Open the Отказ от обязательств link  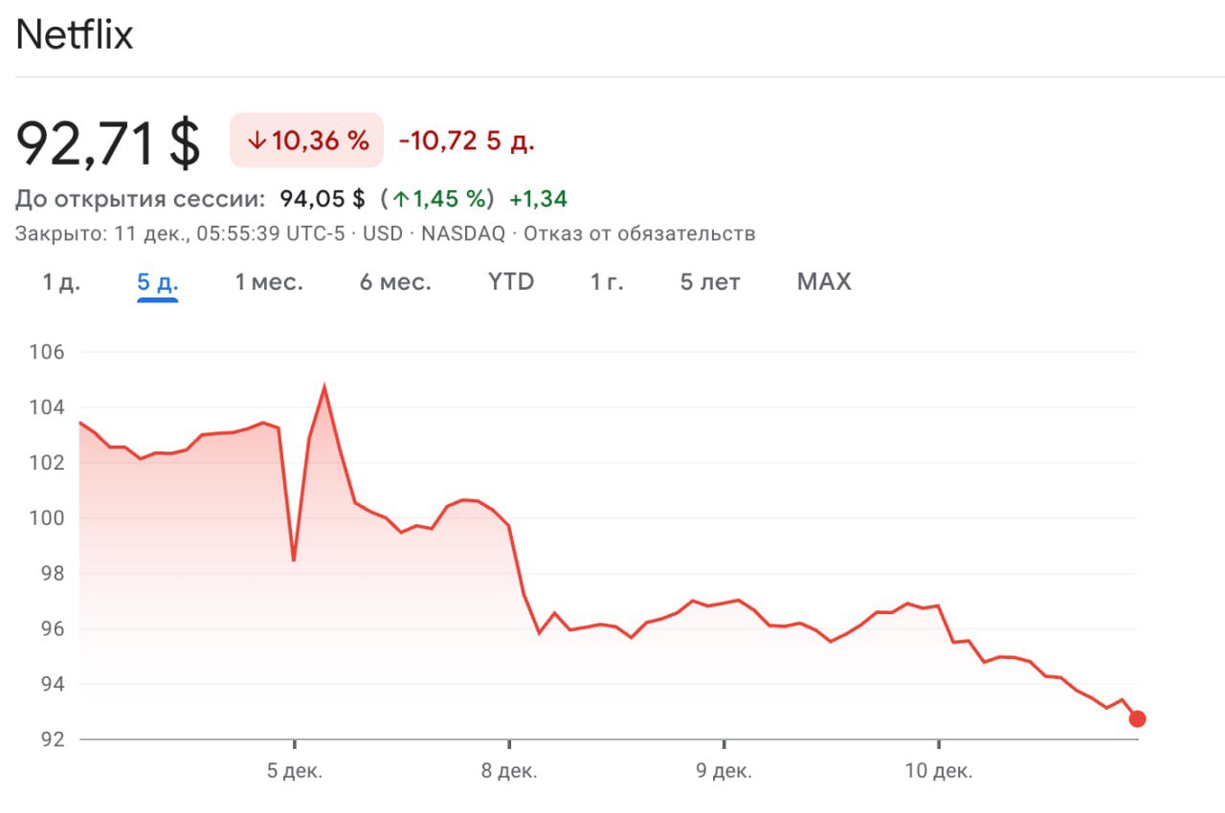(x=639, y=234)
